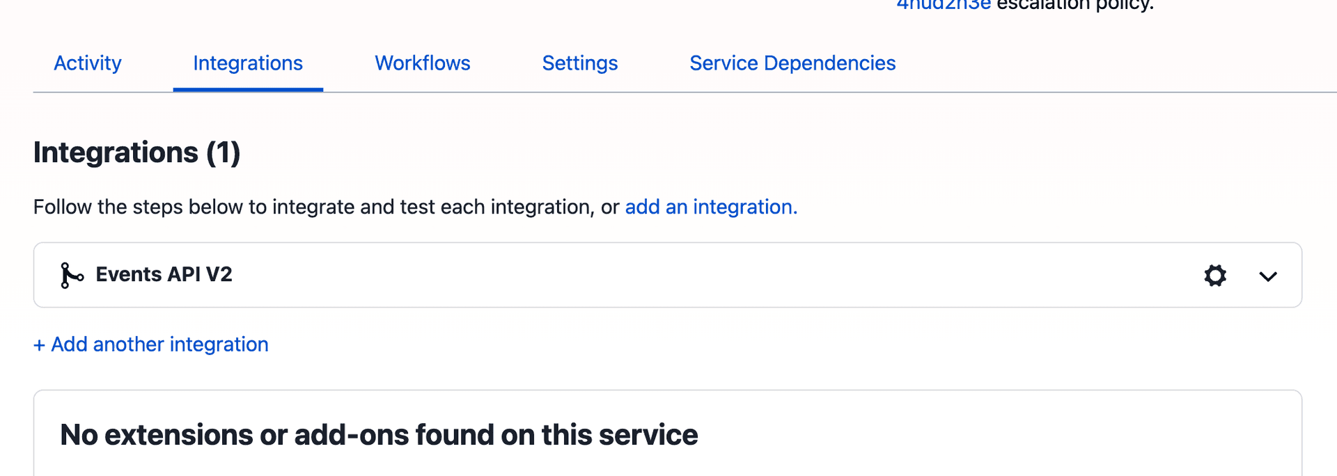This screenshot has width=1337, height=476.
Task: Click the 'Integrations (1)' heading
Action: (x=137, y=152)
